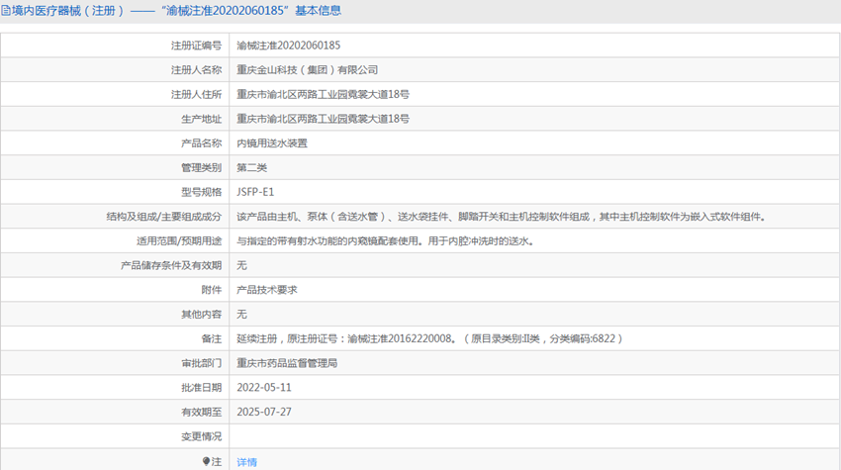841x470 pixels.
Task: Click the approval date 2022-05-11
Action: pos(264,387)
